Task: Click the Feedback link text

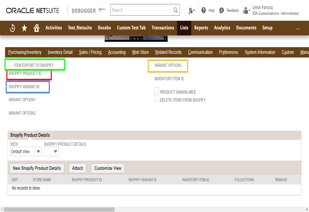Action: pyautogui.click(x=233, y=11)
